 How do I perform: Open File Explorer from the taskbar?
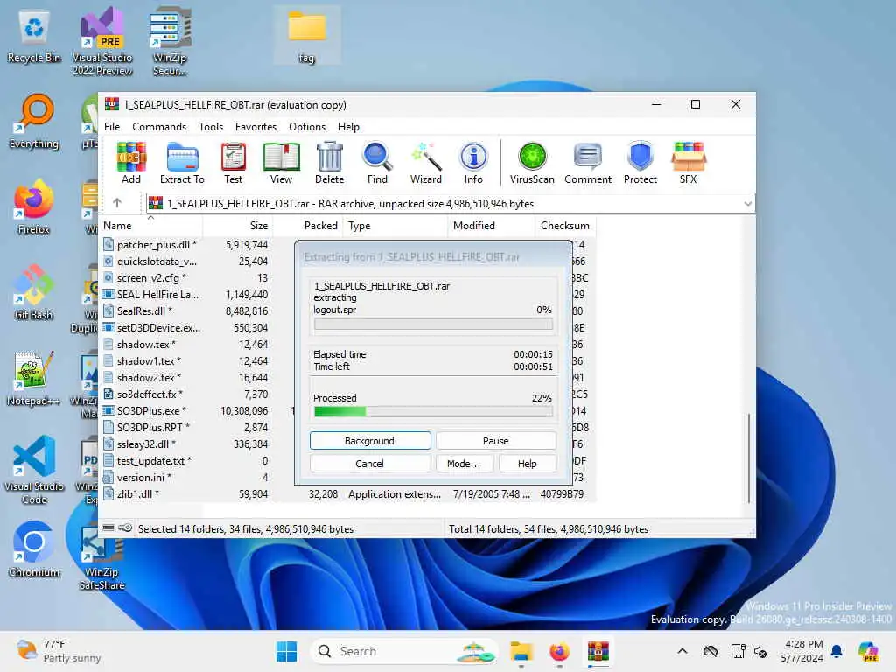pos(521,651)
